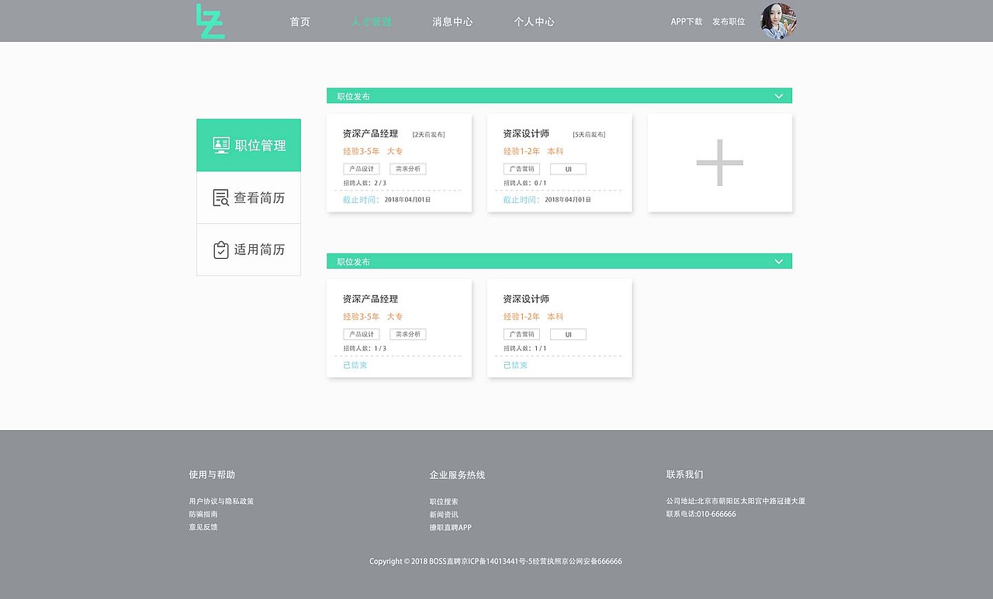Open the 个人中心 page
The width and height of the screenshot is (993, 599).
pos(534,22)
